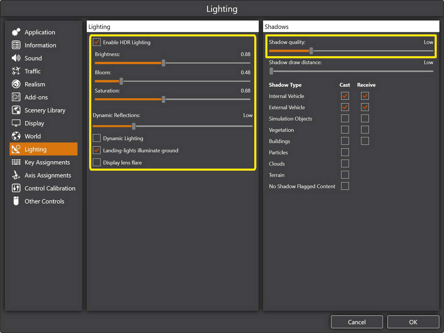The width and height of the screenshot is (444, 333).
Task: Open the Key Assignments page
Action: click(x=47, y=162)
